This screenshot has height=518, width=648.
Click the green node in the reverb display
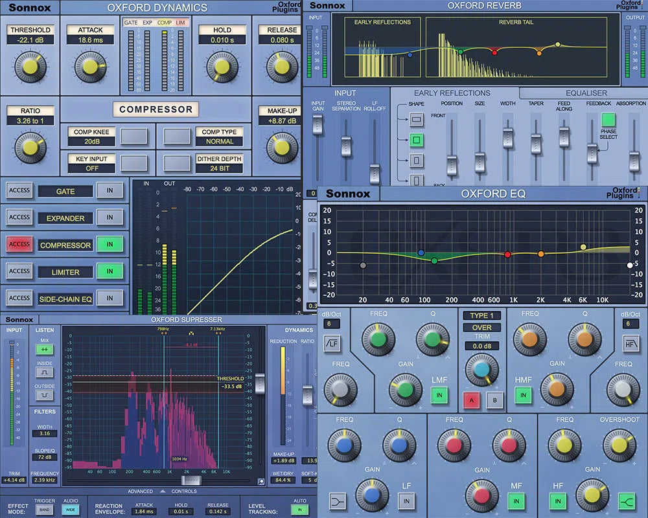click(x=460, y=52)
